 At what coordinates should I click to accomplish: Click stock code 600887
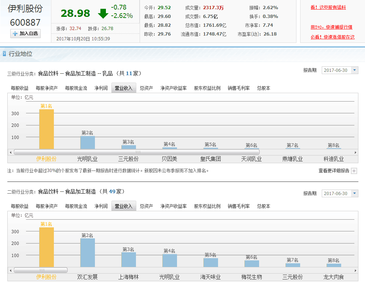[25, 23]
